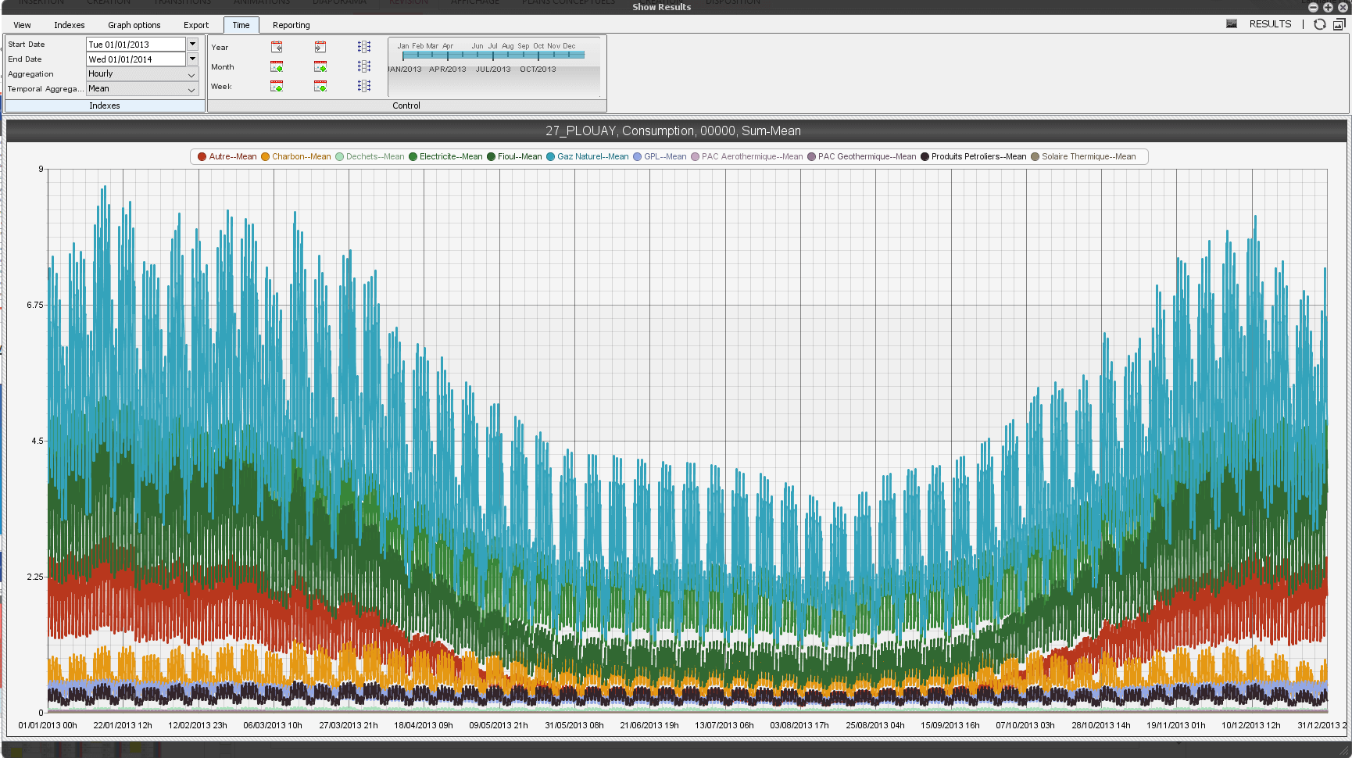This screenshot has height=758, width=1352.
Task: Click x-axis label 07/10/2013 03h
Action: click(x=1025, y=725)
